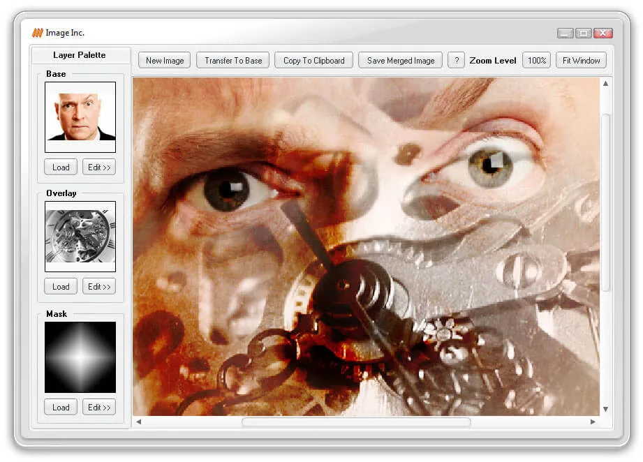Expand editing options for the Base layer

[x=98, y=167]
